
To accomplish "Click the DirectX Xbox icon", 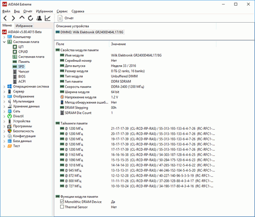I will tap(10, 116).
